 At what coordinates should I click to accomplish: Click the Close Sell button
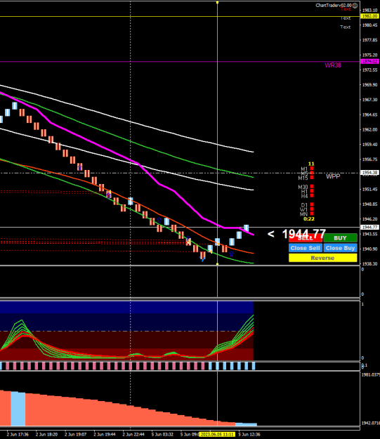(306, 248)
